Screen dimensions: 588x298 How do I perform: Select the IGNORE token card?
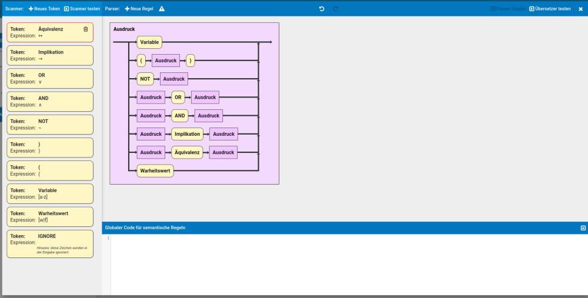point(50,244)
